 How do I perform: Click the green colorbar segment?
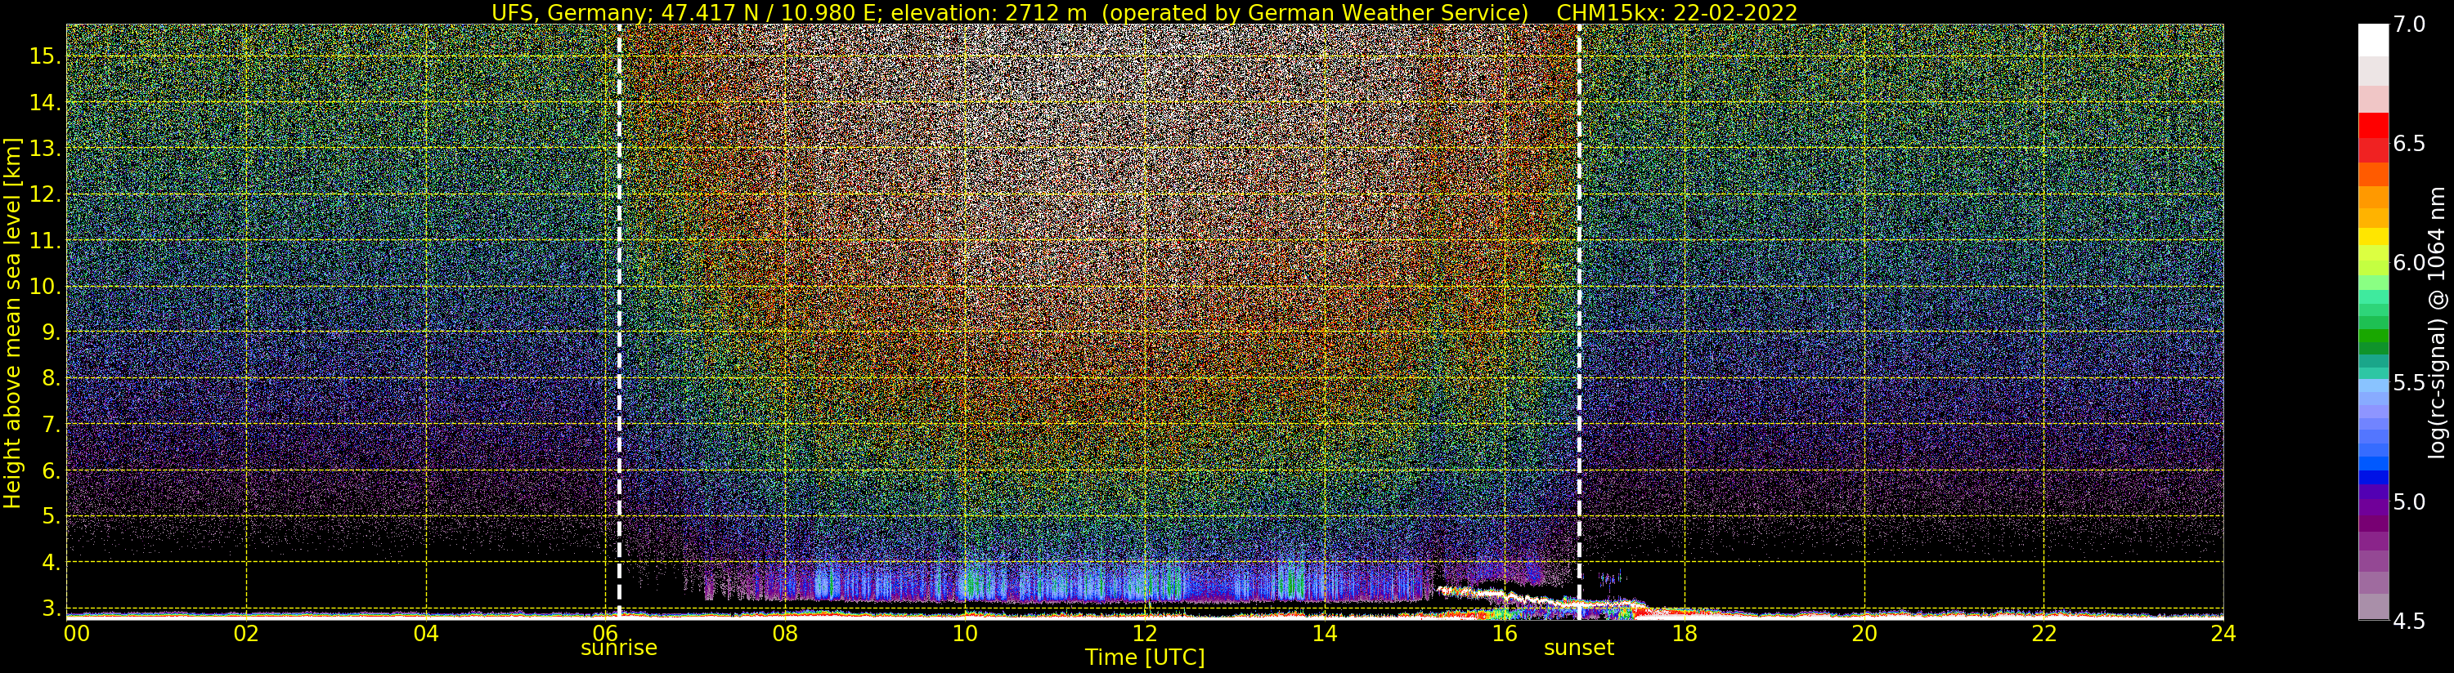2372,335
